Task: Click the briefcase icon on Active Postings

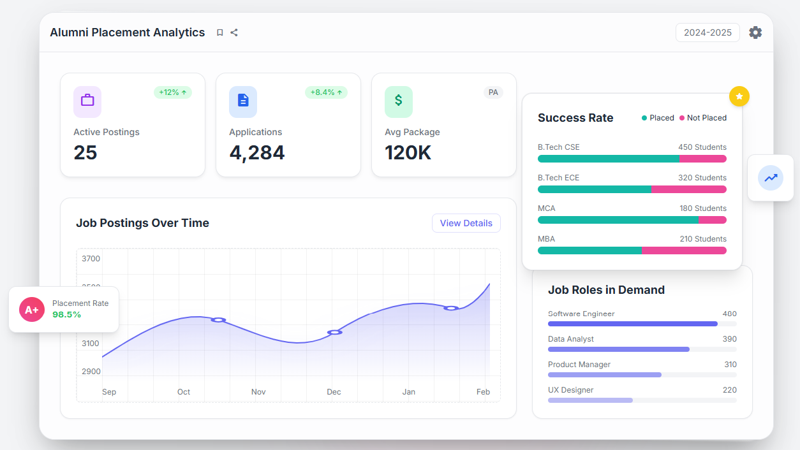Action: (x=87, y=102)
